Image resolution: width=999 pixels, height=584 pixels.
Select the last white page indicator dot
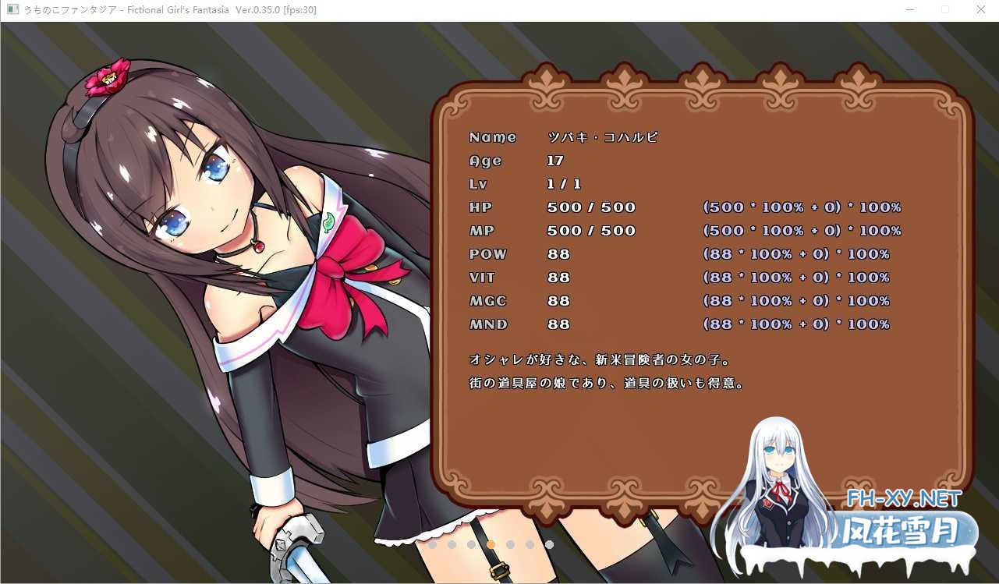coord(549,544)
